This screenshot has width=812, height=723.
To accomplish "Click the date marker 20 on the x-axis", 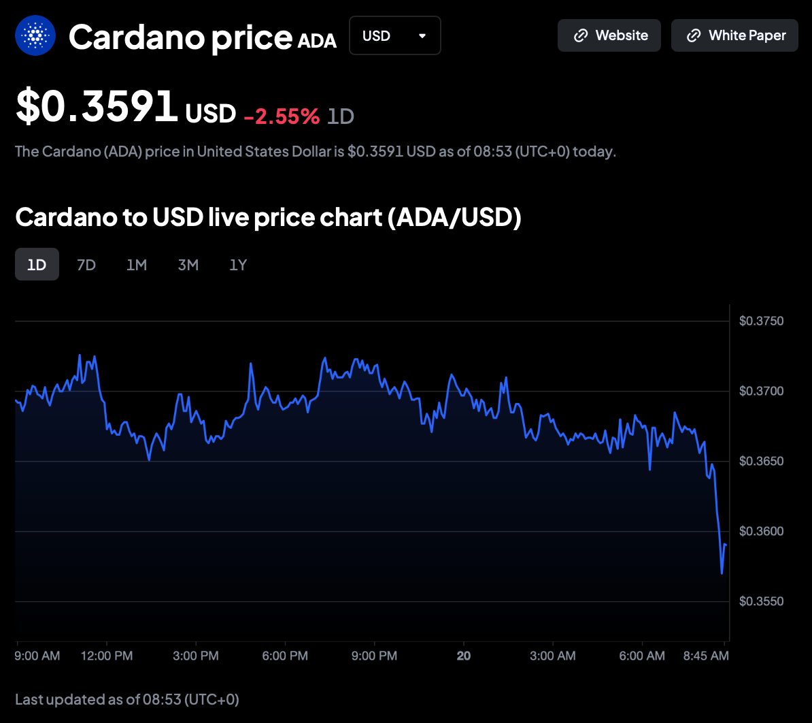I will tap(464, 656).
